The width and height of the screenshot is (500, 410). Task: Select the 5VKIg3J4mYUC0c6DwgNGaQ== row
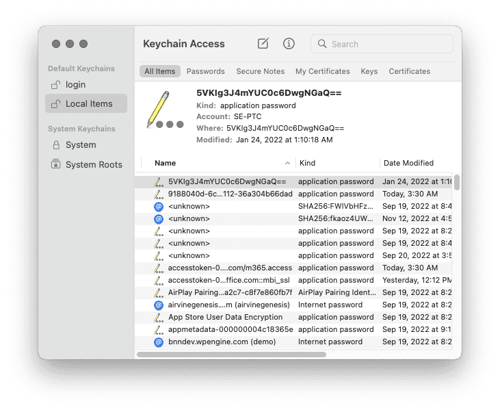click(293, 181)
